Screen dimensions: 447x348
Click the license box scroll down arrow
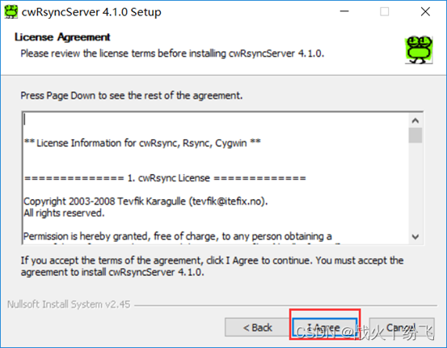pyautogui.click(x=415, y=236)
